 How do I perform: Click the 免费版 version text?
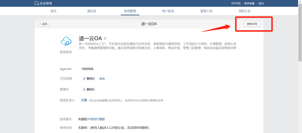83,119
